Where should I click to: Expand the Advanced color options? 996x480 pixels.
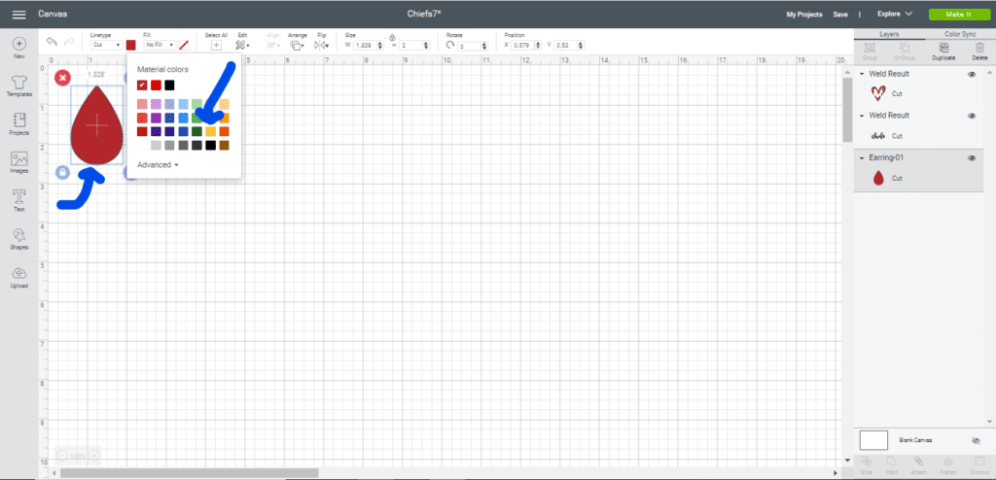(x=158, y=165)
